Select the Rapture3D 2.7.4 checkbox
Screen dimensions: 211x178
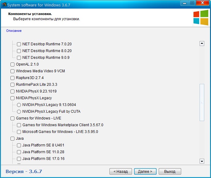point(12,78)
